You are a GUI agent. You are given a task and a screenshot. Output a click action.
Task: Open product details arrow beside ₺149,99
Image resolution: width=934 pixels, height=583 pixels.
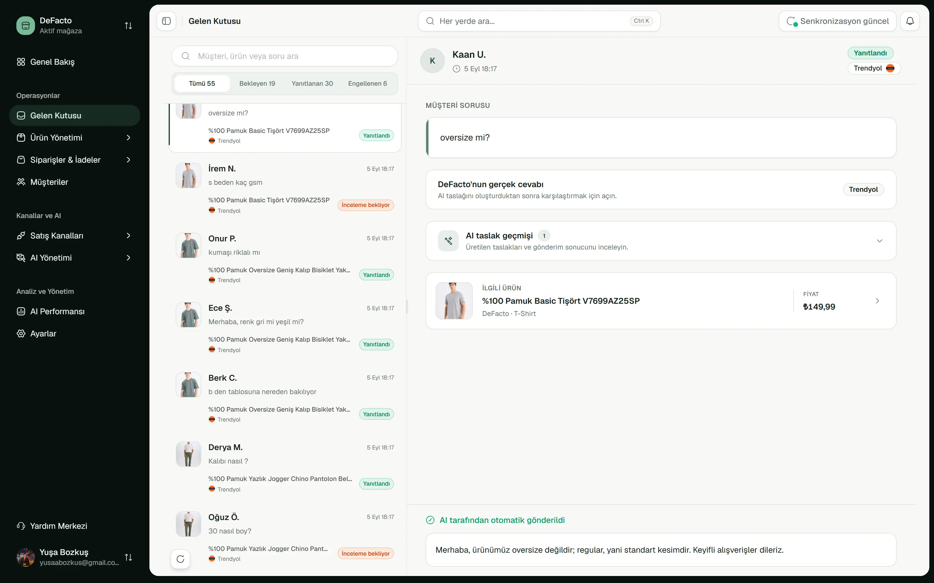click(877, 301)
